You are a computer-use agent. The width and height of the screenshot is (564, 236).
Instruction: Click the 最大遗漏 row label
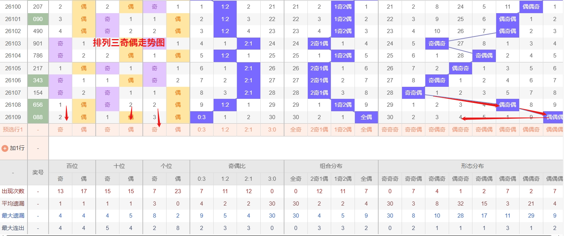13,216
